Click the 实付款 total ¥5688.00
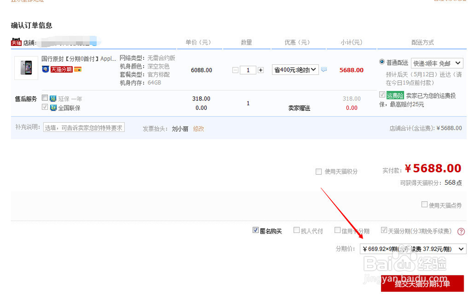 [x=433, y=169]
